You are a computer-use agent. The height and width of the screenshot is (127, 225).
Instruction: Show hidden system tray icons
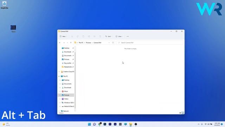click(199, 124)
